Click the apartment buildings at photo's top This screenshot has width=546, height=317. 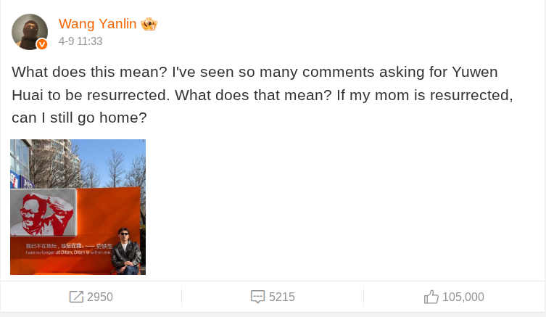pyautogui.click(x=51, y=161)
